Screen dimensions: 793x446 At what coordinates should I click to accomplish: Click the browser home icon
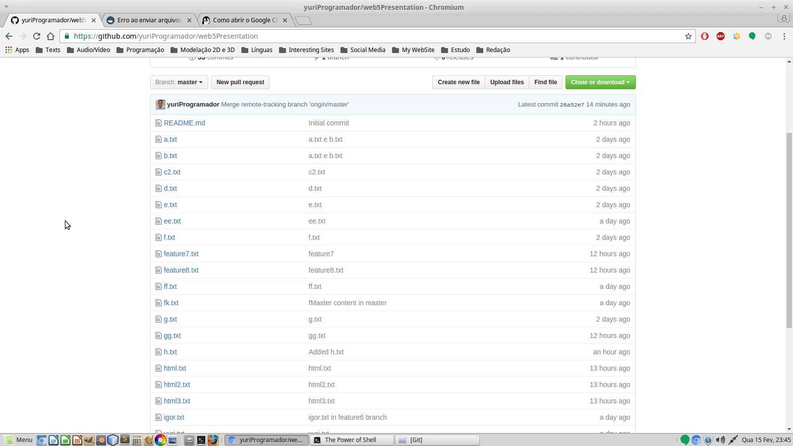tap(51, 36)
